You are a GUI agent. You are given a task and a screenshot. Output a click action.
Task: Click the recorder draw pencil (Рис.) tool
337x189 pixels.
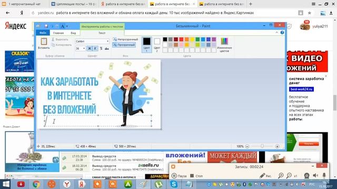click(x=265, y=176)
